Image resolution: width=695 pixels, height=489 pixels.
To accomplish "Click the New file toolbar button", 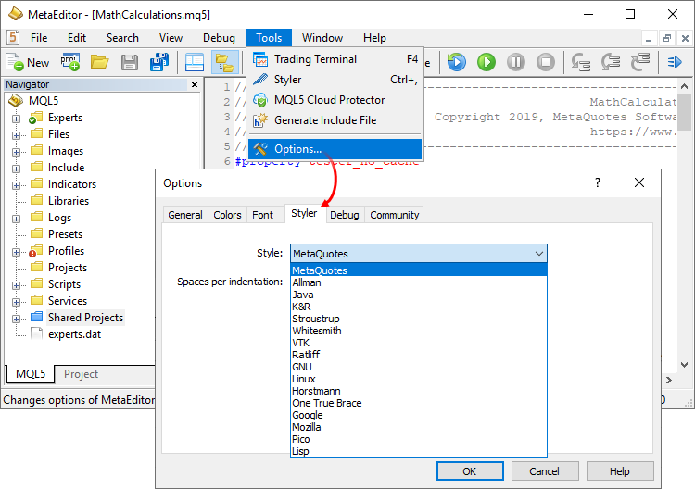I will (x=28, y=62).
